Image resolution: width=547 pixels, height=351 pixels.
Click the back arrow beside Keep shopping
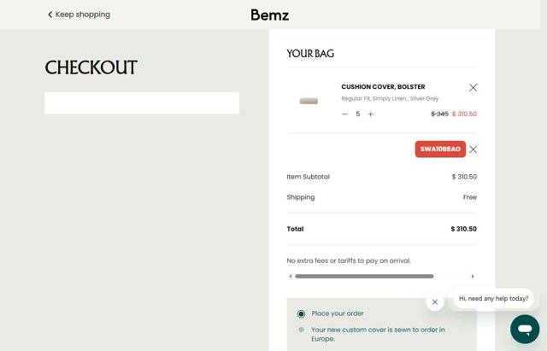50,15
